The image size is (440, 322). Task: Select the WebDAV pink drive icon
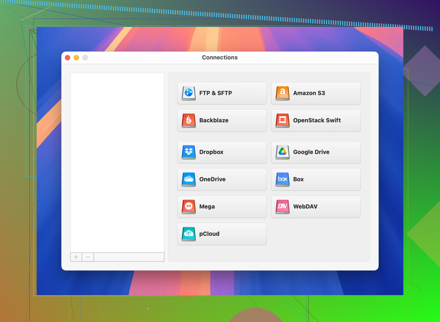point(282,206)
